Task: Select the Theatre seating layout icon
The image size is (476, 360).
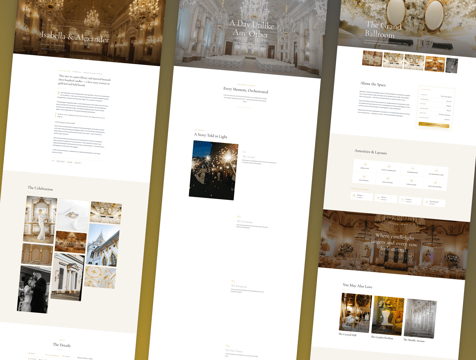Action: pyautogui.click(x=378, y=198)
